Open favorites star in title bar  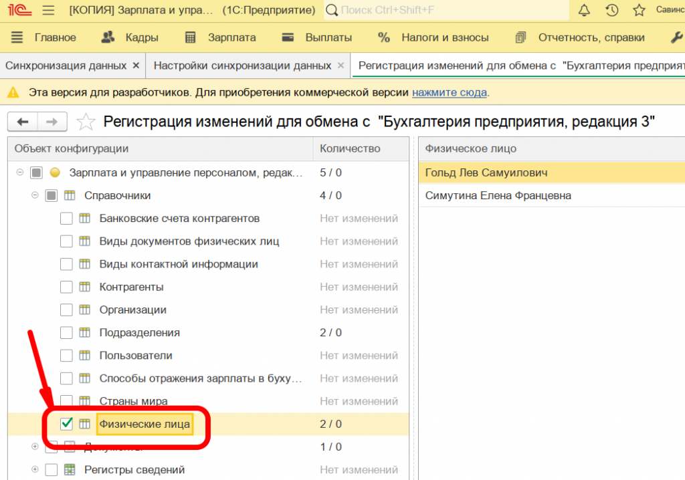[x=639, y=9]
